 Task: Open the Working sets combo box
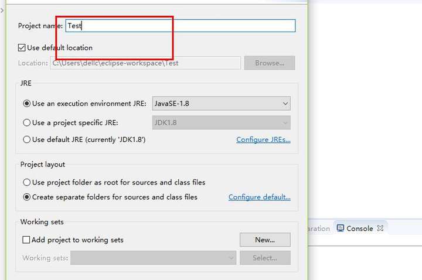(153, 258)
